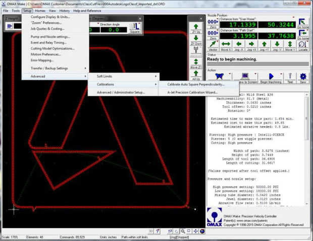Viewport: 313px width, 241px height.
Task: Open the View menu
Action: click(x=53, y=11)
